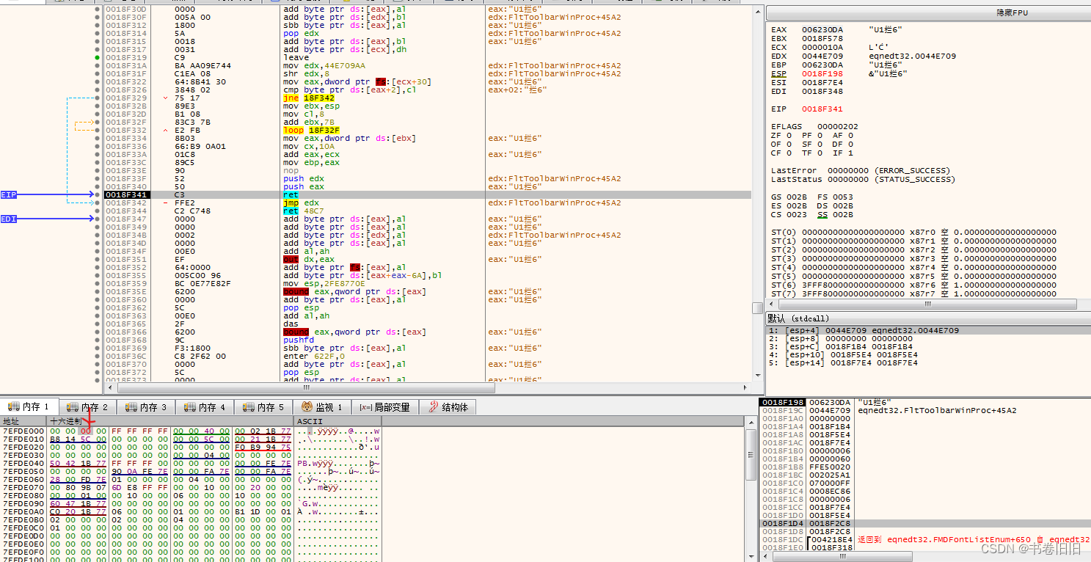The width and height of the screenshot is (1091, 562).
Task: Toggle breakpoint dot at address 0018F35E
Action: point(98,291)
